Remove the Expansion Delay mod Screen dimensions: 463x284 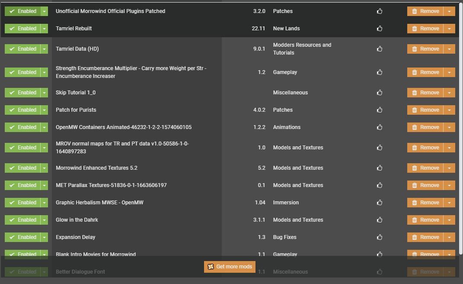(x=425, y=237)
